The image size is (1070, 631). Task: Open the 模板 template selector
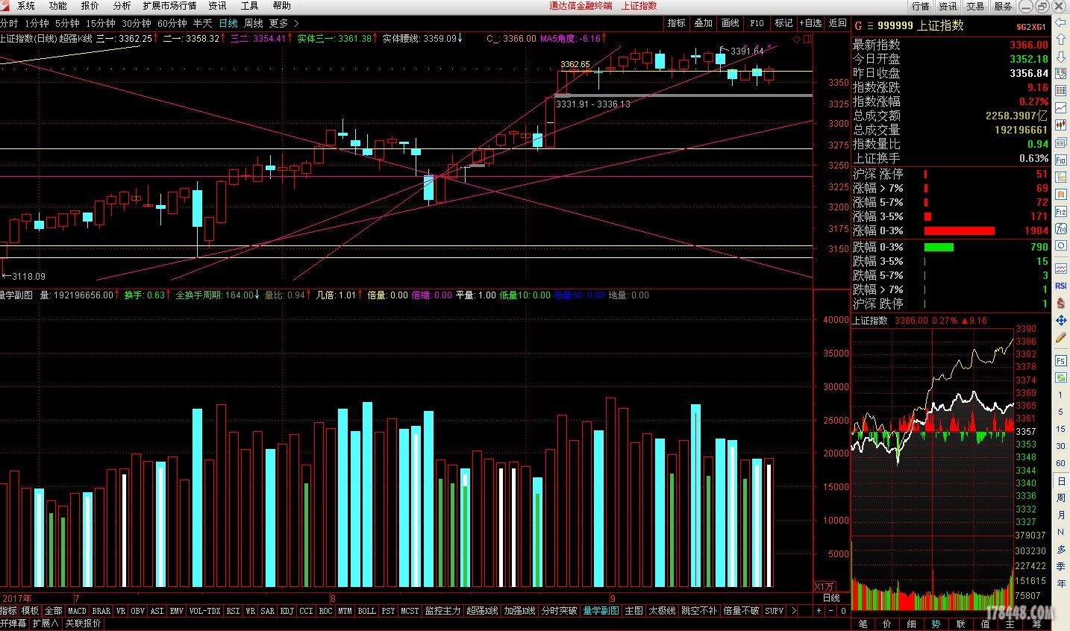point(30,611)
